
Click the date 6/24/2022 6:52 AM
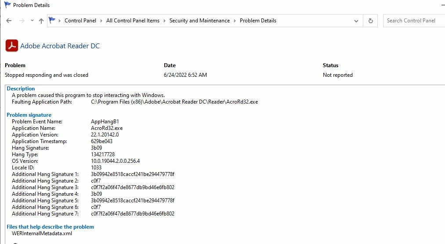[x=185, y=75]
